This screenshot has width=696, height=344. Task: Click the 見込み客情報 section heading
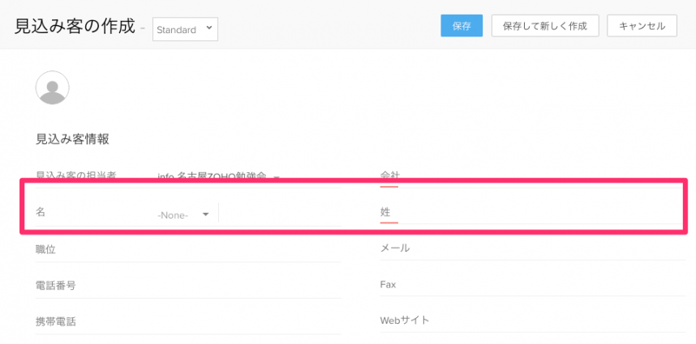[73, 138]
